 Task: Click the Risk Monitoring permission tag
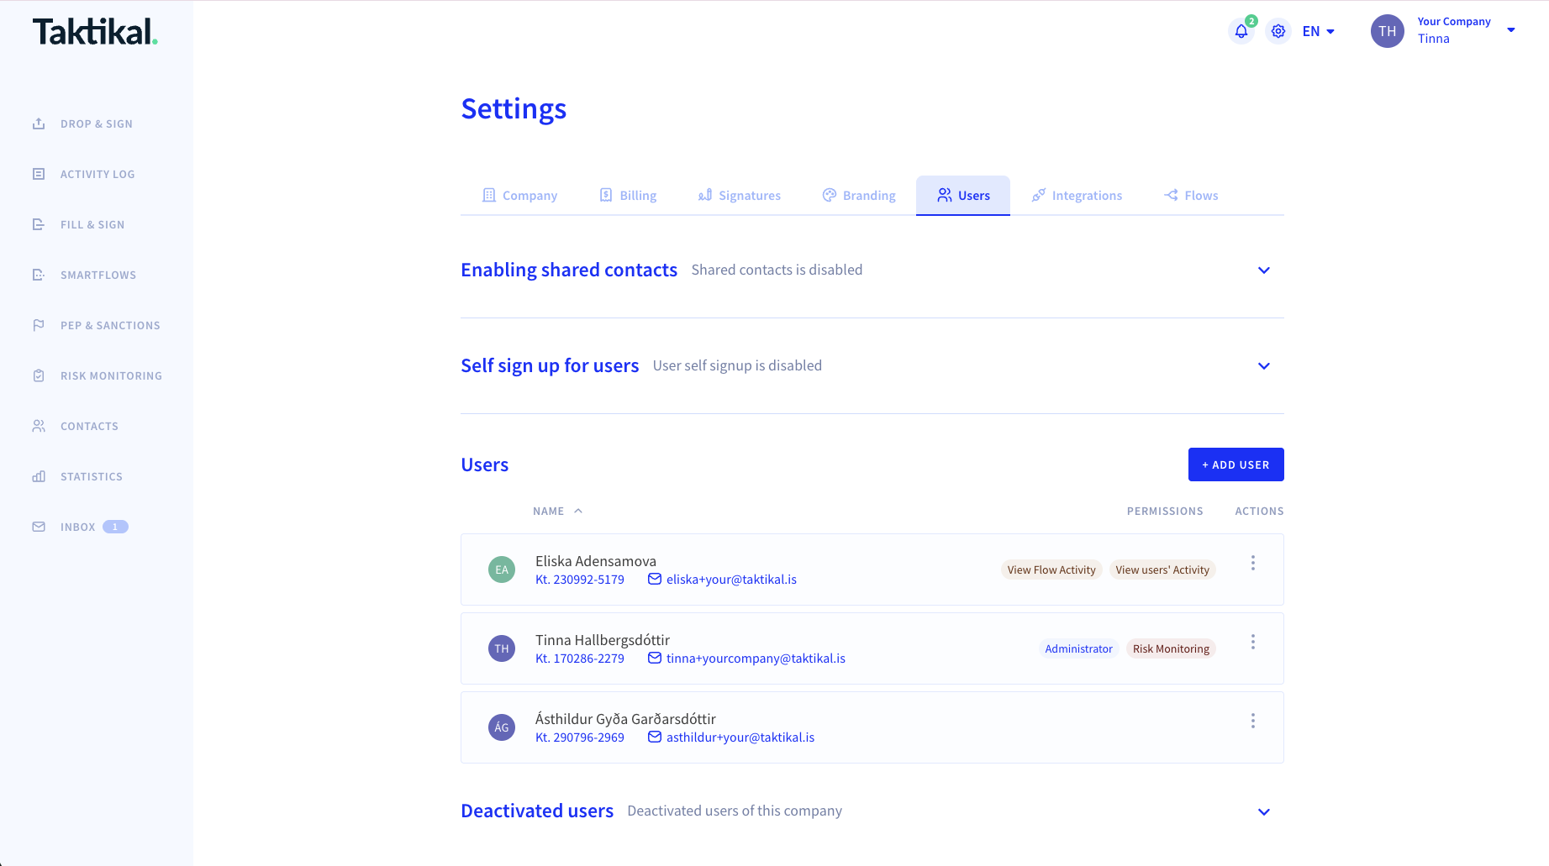point(1171,648)
